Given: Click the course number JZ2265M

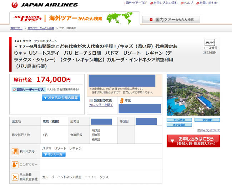Looking at the screenshot, I should (210, 53).
